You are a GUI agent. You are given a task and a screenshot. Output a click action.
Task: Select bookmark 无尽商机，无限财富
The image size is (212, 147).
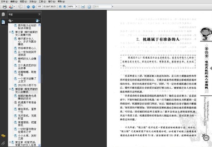27,117
